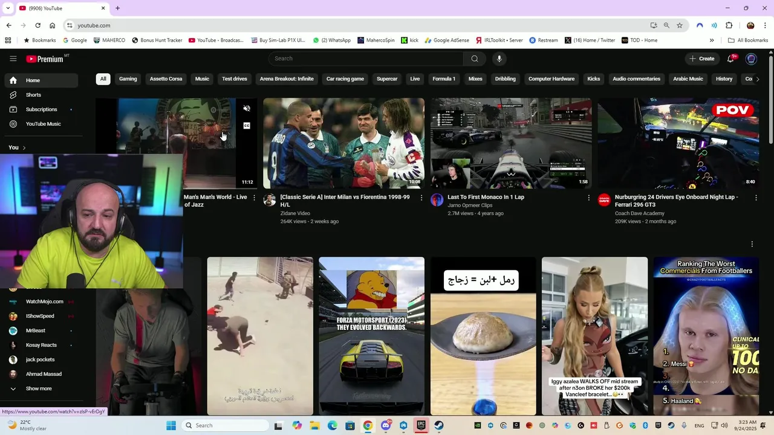Select the Test drives chip
This screenshot has width=774, height=435.
pos(235,79)
